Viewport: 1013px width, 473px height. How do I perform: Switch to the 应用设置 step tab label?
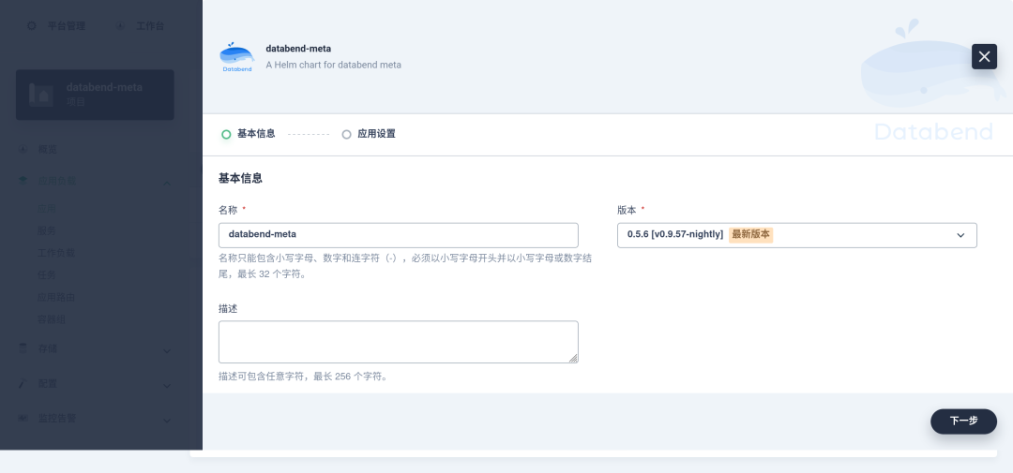pos(376,134)
